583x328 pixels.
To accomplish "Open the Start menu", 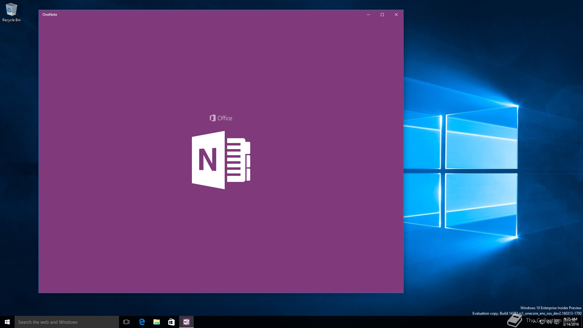I will click(7, 322).
